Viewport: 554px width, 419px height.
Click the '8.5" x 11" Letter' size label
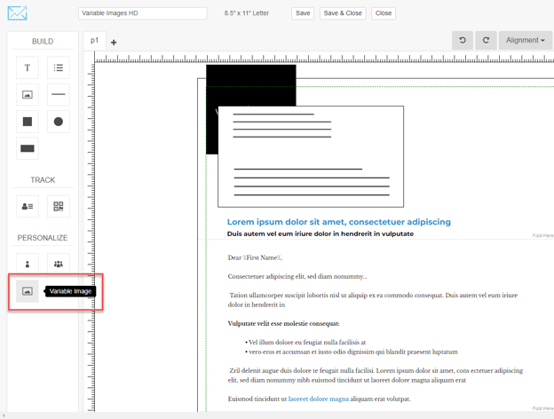click(247, 13)
